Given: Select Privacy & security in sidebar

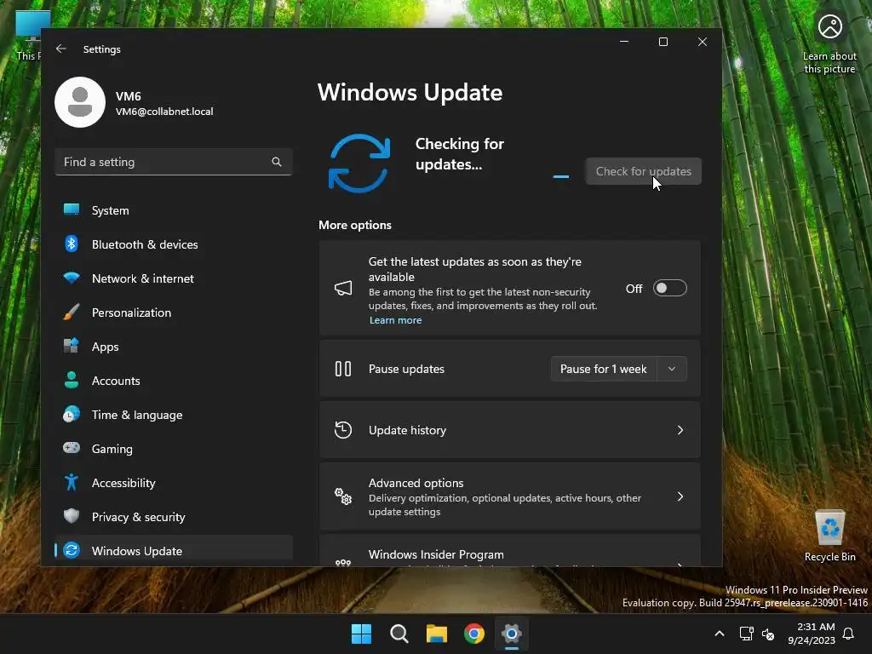Looking at the screenshot, I should (x=174, y=517).
